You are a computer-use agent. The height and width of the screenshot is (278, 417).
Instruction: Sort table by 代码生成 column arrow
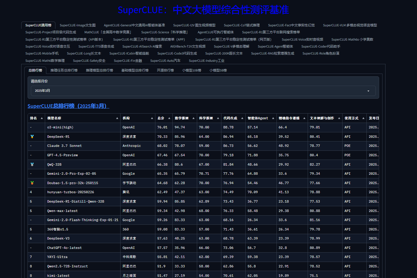(242, 118)
